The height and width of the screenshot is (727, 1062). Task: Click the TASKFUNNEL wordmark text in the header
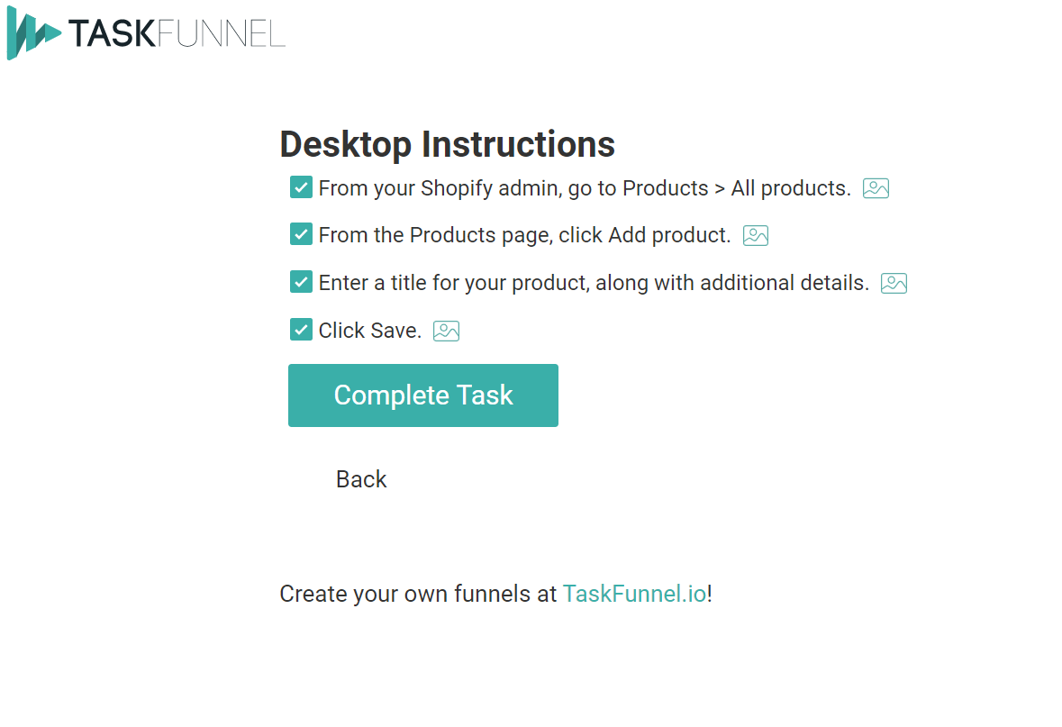pyautogui.click(x=177, y=34)
